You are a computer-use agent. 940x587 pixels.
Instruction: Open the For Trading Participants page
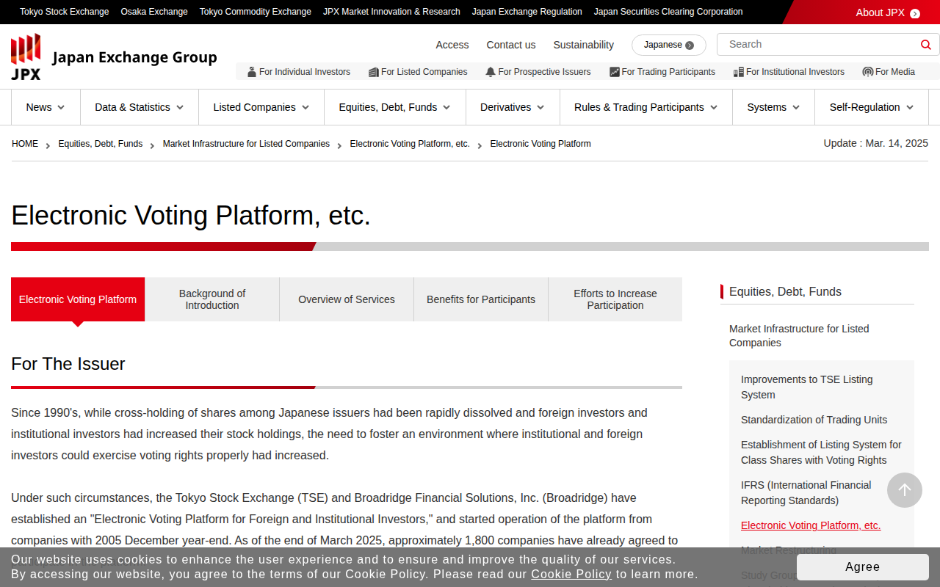tap(662, 72)
